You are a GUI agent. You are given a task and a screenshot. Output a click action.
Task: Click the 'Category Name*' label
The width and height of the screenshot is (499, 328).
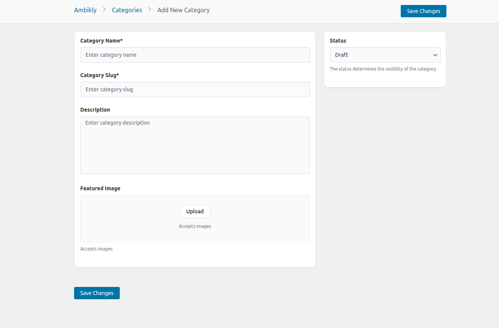pyautogui.click(x=101, y=41)
